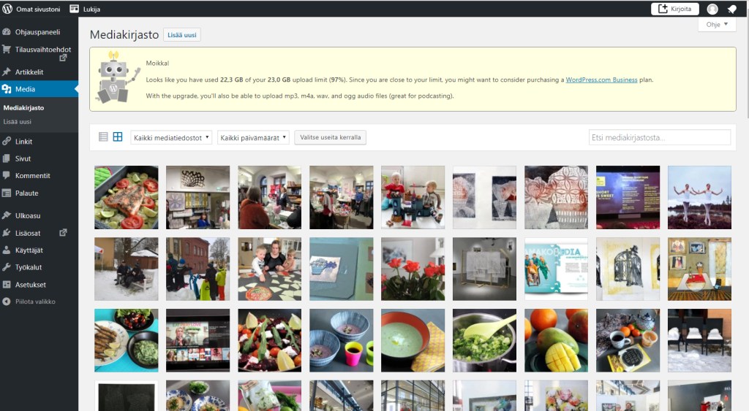The height and width of the screenshot is (411, 749).
Task: Click Valitse useita kerralla button
Action: point(330,137)
